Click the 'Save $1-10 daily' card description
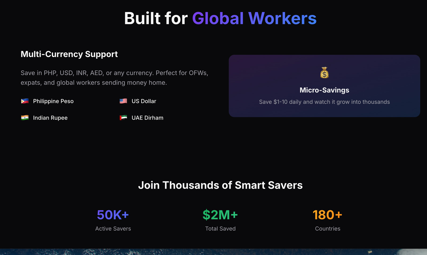 click(x=324, y=102)
